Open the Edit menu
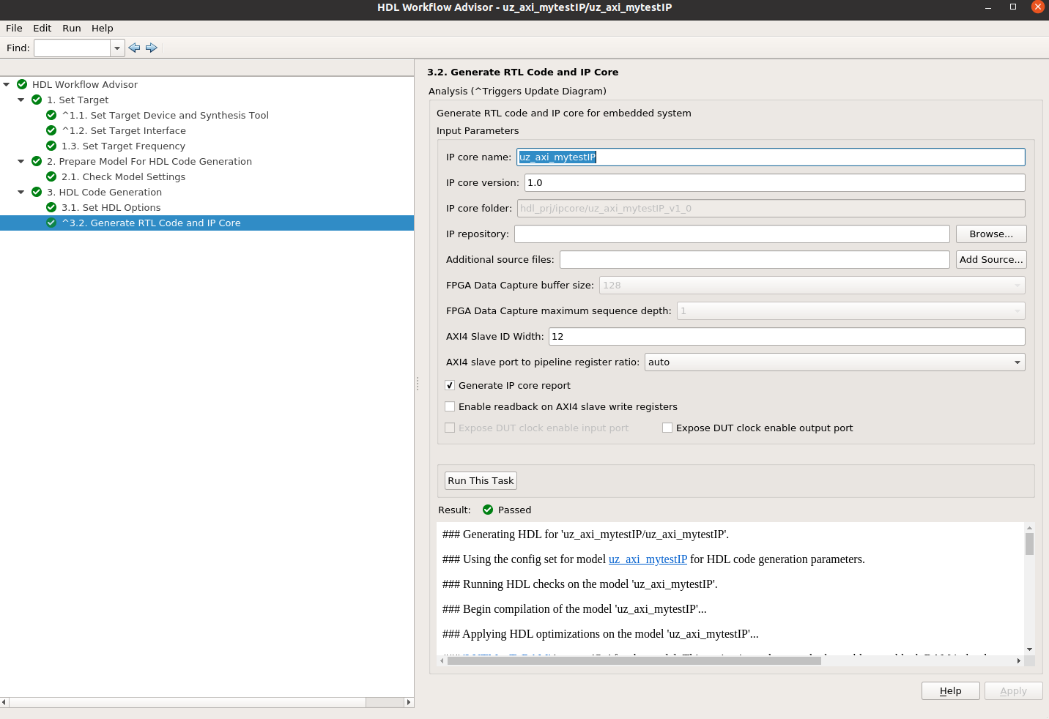The height and width of the screenshot is (719, 1049). pyautogui.click(x=42, y=28)
